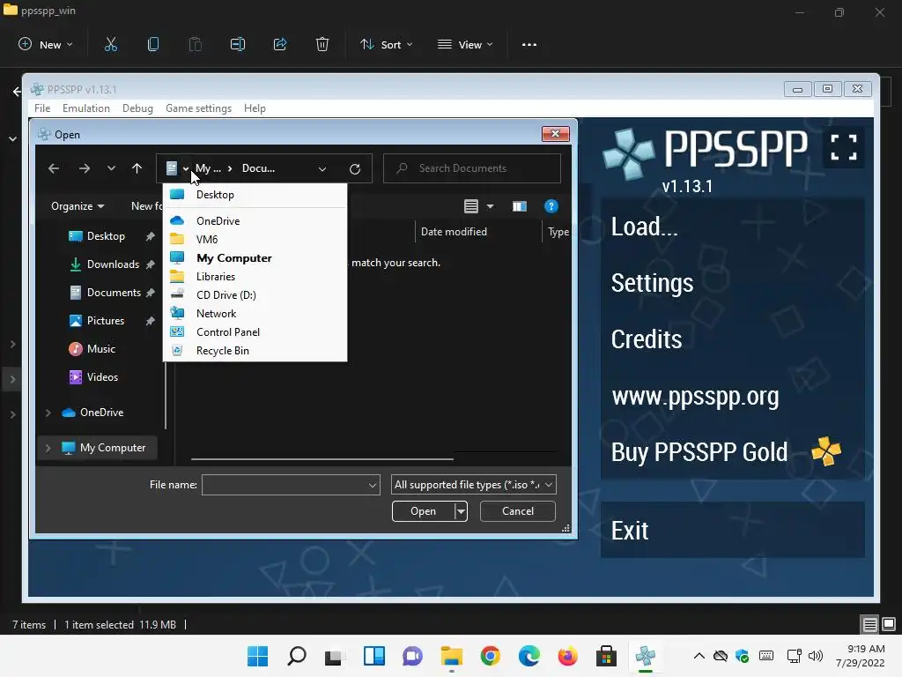
Task: Go up one folder level
Action: pyautogui.click(x=137, y=168)
